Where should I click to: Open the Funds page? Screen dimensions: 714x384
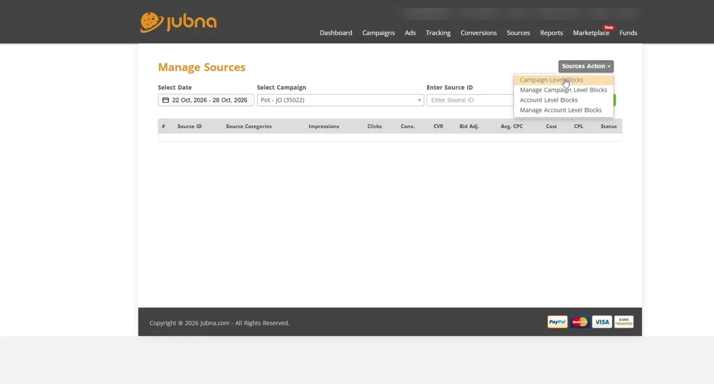click(628, 33)
